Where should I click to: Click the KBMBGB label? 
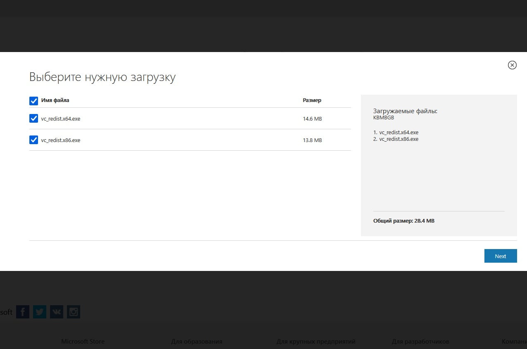384,118
